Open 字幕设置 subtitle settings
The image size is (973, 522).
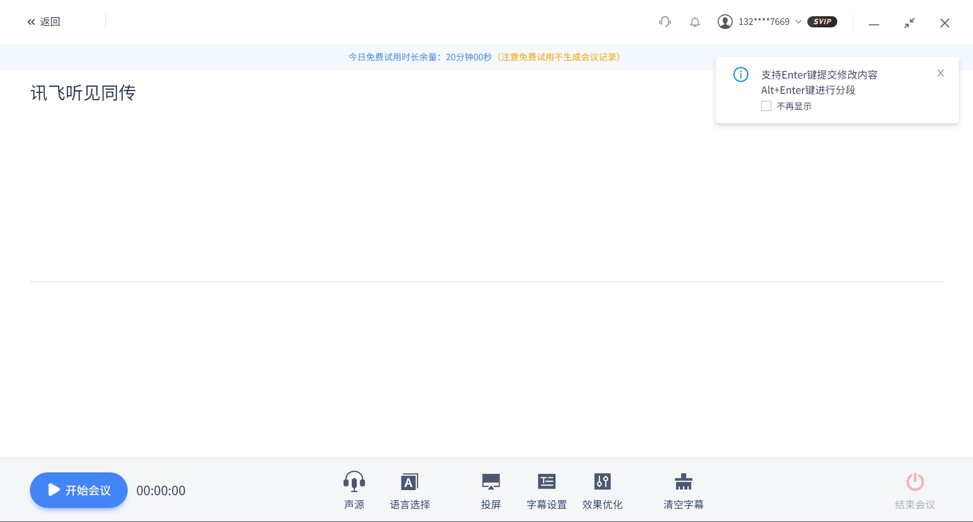pos(547,490)
